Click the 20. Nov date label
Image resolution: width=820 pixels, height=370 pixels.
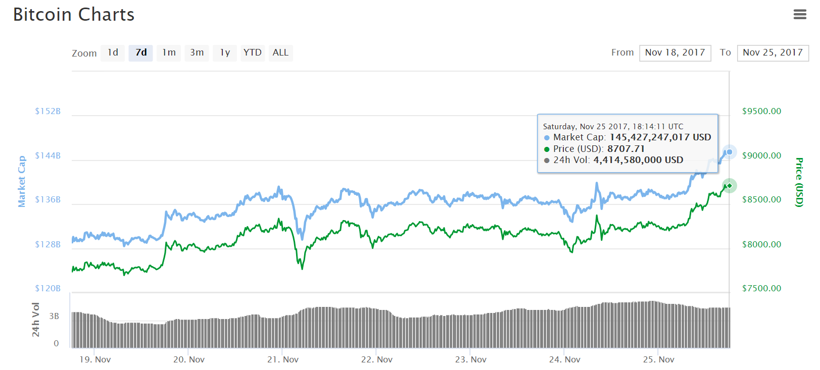click(x=189, y=359)
